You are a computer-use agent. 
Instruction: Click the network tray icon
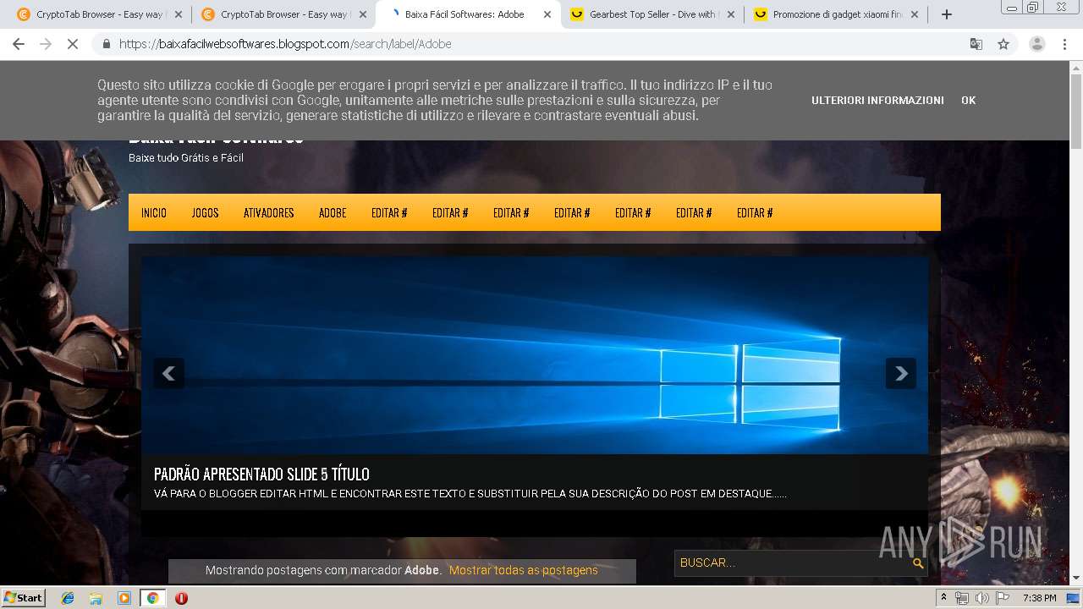[962, 598]
